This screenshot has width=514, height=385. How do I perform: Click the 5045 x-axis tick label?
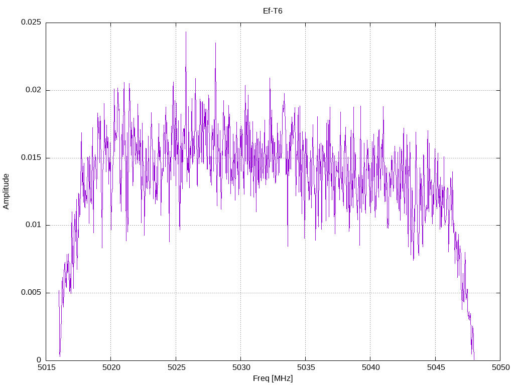click(x=436, y=367)
